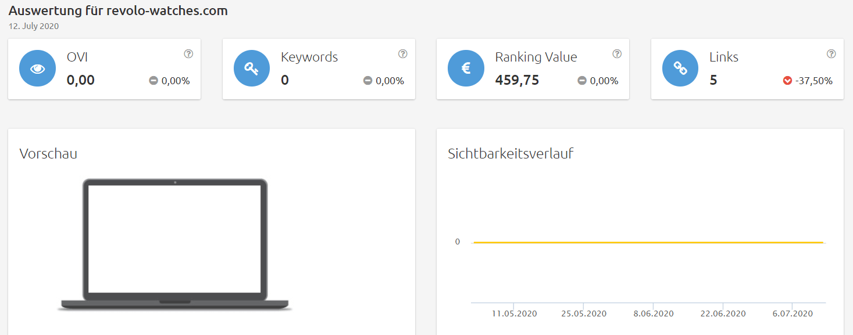
Task: Click the Auswertung für revolo-watches.com title
Action: (118, 11)
